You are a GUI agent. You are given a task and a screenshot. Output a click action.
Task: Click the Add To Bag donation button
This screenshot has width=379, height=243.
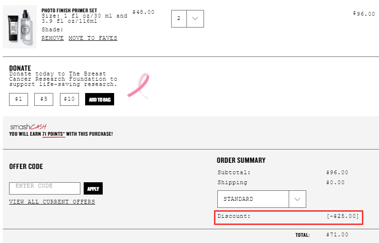click(x=99, y=99)
